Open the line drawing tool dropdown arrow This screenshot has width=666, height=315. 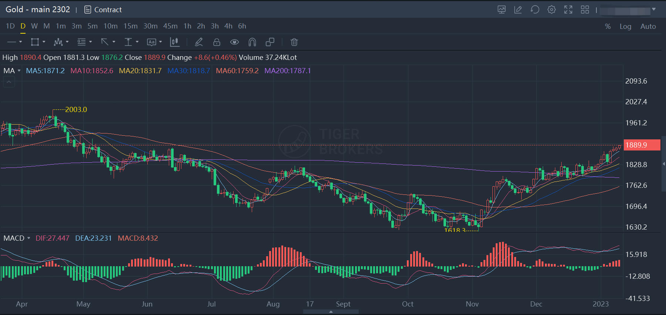tap(20, 42)
